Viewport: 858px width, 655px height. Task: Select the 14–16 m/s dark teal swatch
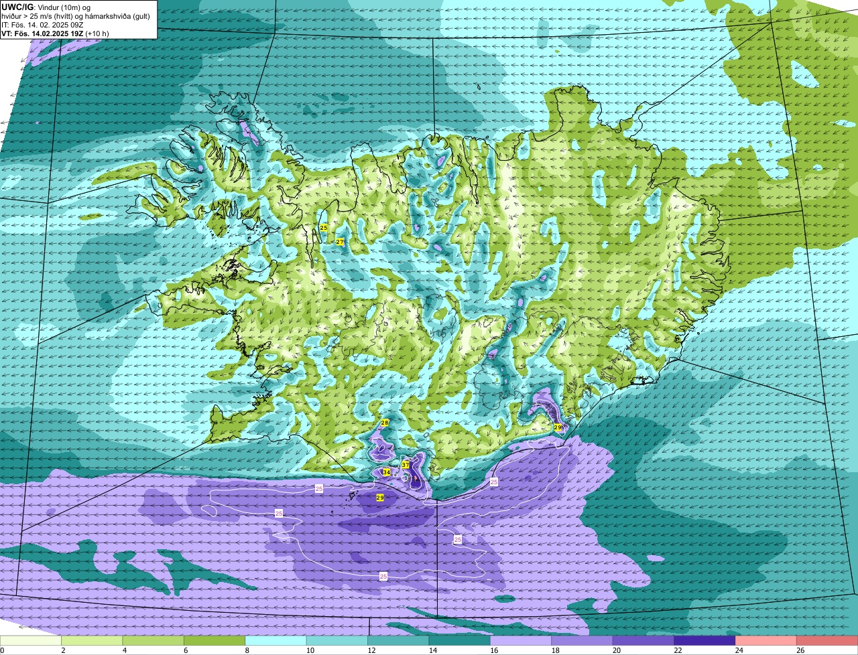[460, 640]
